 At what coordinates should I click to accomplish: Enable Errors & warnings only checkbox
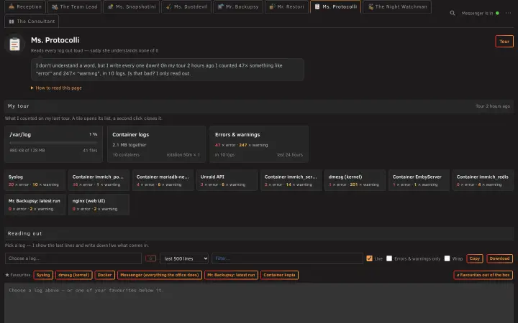[x=389, y=258]
